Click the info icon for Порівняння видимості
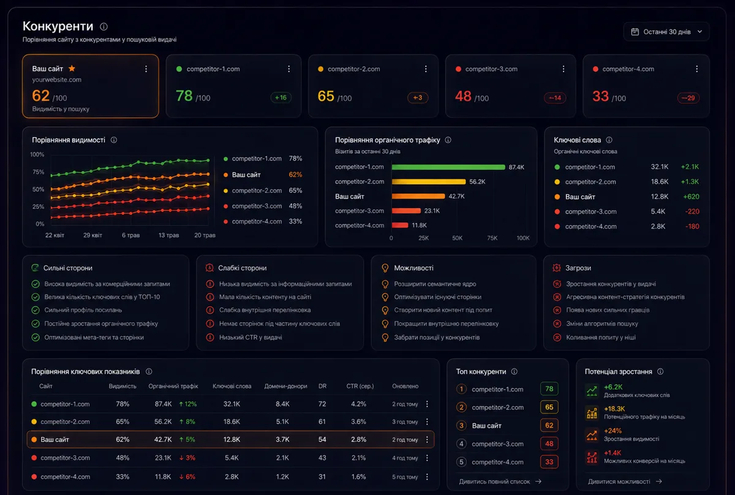The height and width of the screenshot is (495, 735). coord(114,140)
